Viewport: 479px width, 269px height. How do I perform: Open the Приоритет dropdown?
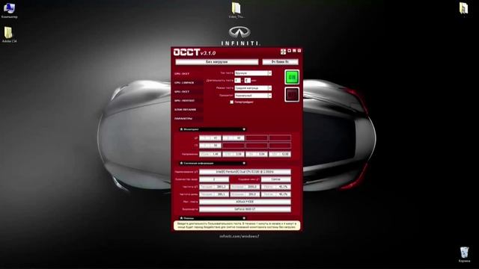[x=253, y=96]
